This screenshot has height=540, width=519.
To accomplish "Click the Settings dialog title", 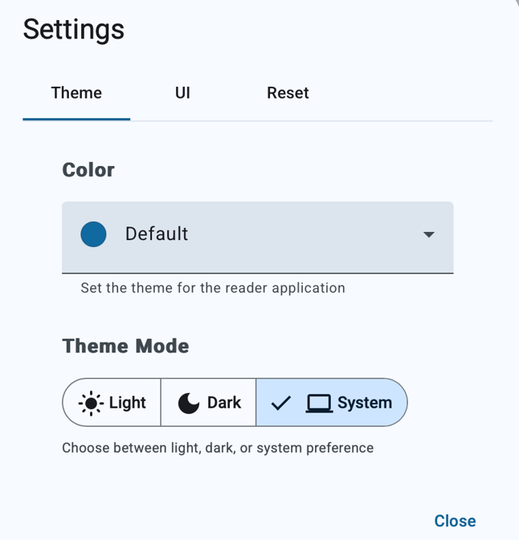I will pos(73,30).
